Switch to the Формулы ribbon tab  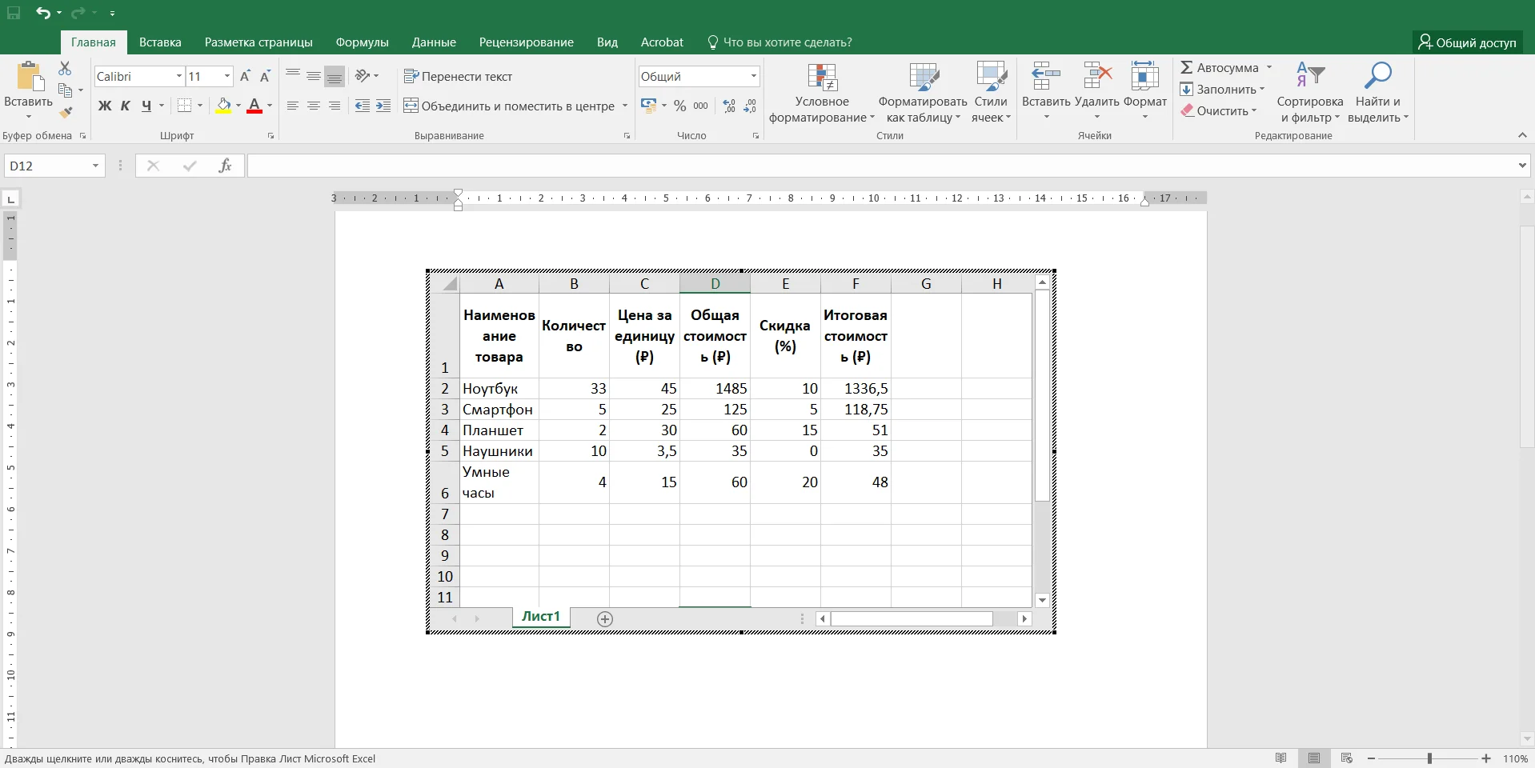tap(362, 42)
